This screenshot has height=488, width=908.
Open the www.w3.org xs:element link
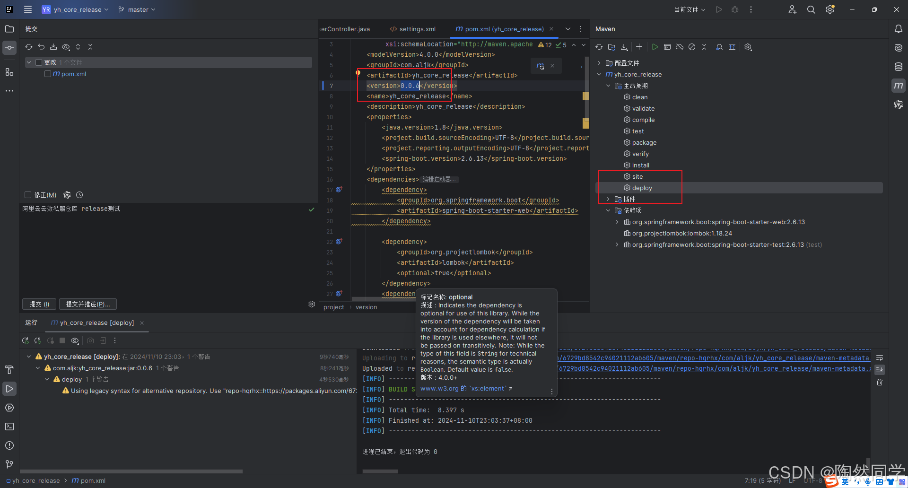tap(466, 389)
